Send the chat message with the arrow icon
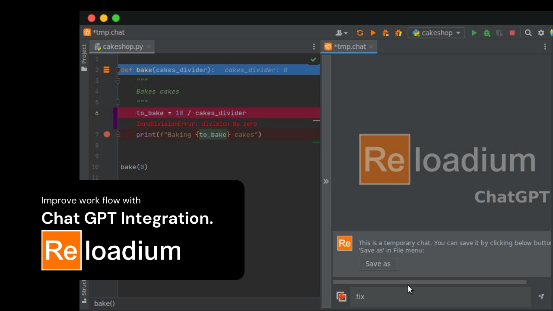The width and height of the screenshot is (553, 311). point(541,297)
